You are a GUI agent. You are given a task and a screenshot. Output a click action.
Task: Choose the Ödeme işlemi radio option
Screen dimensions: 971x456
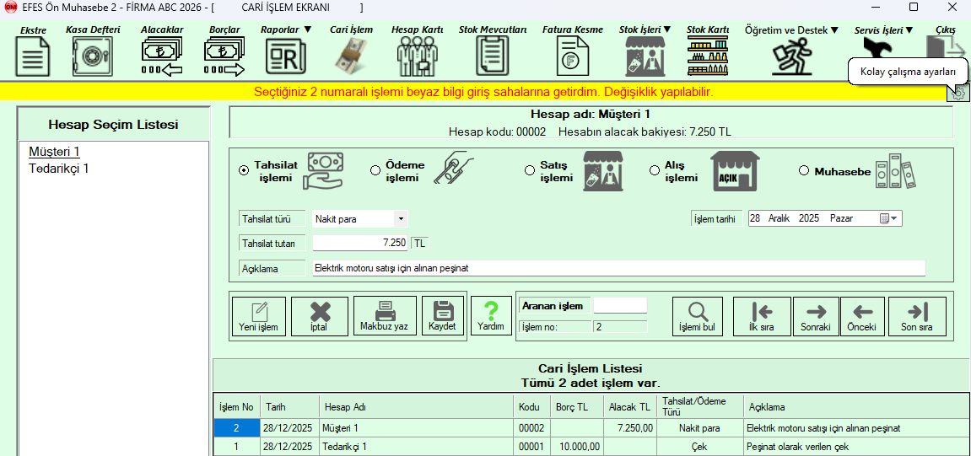(x=375, y=170)
